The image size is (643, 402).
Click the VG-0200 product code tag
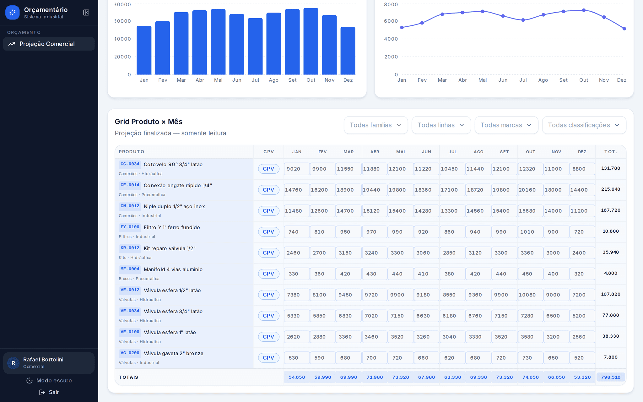(x=130, y=353)
